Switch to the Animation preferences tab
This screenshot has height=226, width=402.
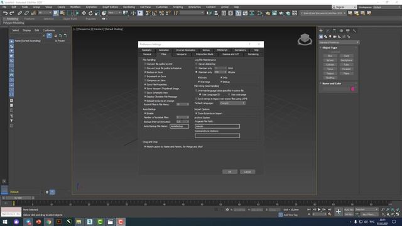[x=163, y=50]
